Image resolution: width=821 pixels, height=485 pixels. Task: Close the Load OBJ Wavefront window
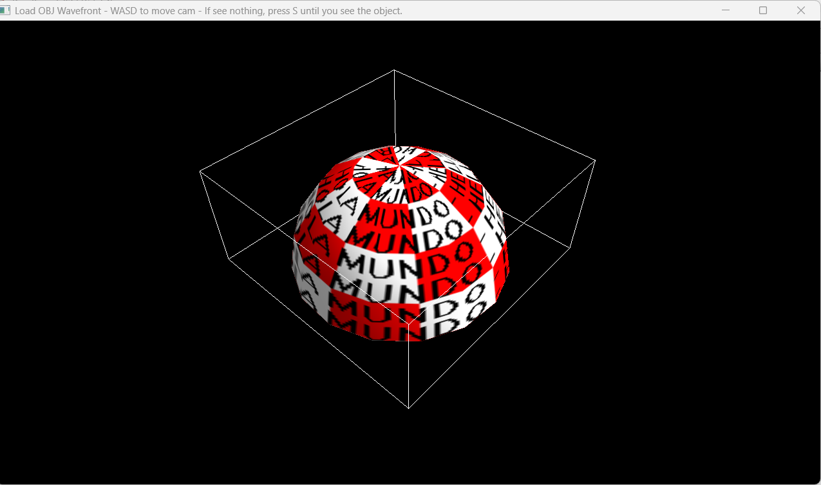(x=801, y=10)
